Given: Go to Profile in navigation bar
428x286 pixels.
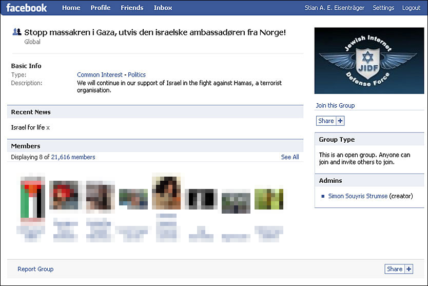Looking at the screenshot, I should coord(101,8).
